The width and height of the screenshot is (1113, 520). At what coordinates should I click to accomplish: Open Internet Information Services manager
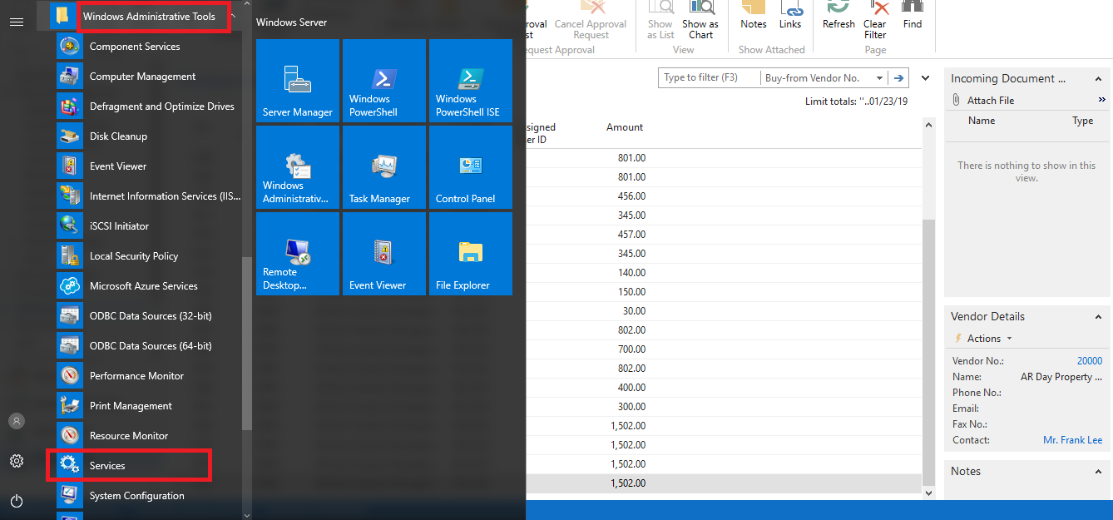pyautogui.click(x=148, y=196)
